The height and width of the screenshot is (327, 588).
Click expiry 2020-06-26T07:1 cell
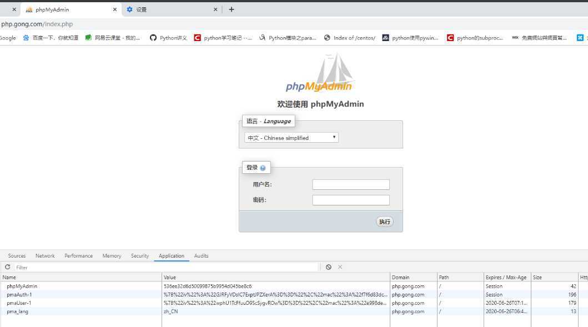pos(506,303)
